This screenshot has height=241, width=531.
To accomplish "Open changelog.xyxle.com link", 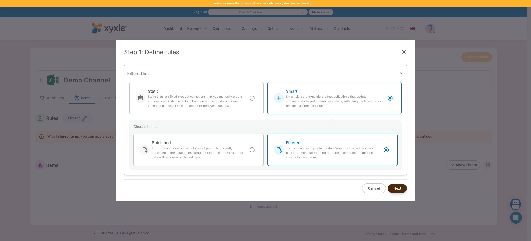I will [x=382, y=234].
